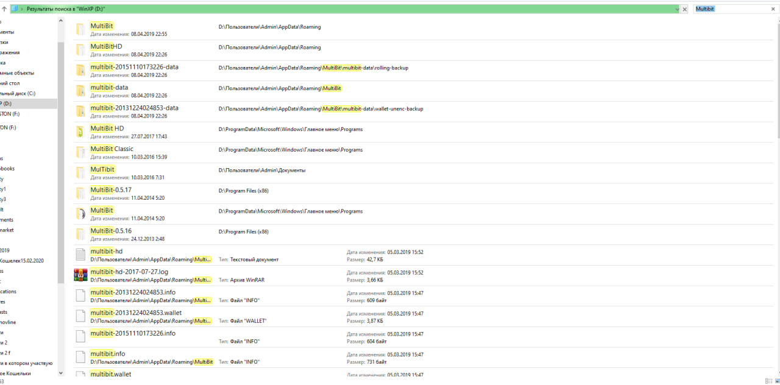Stop search with X beside address bar
The height and width of the screenshot is (385, 780).
(x=685, y=9)
